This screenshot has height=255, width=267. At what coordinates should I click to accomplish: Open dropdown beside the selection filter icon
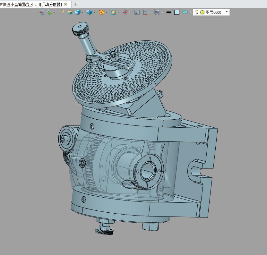point(118,13)
